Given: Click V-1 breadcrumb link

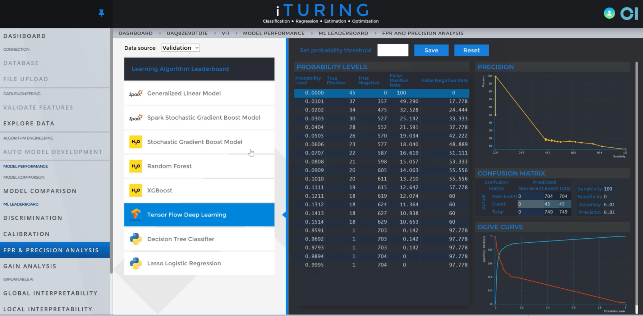Looking at the screenshot, I should (x=225, y=33).
